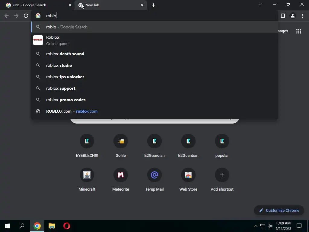This screenshot has height=232, width=309.
Task: Pick 'roblox studio' suggestion
Action: [x=154, y=65]
